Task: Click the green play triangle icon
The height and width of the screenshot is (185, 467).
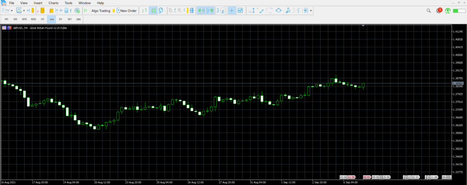Action: click(85, 10)
